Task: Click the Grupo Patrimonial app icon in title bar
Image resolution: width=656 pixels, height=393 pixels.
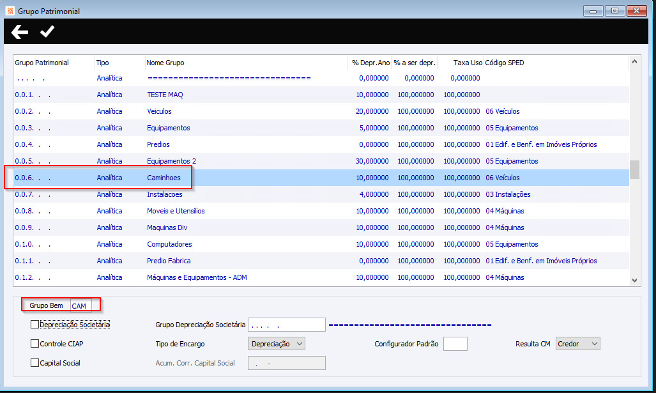Action: 10,11
